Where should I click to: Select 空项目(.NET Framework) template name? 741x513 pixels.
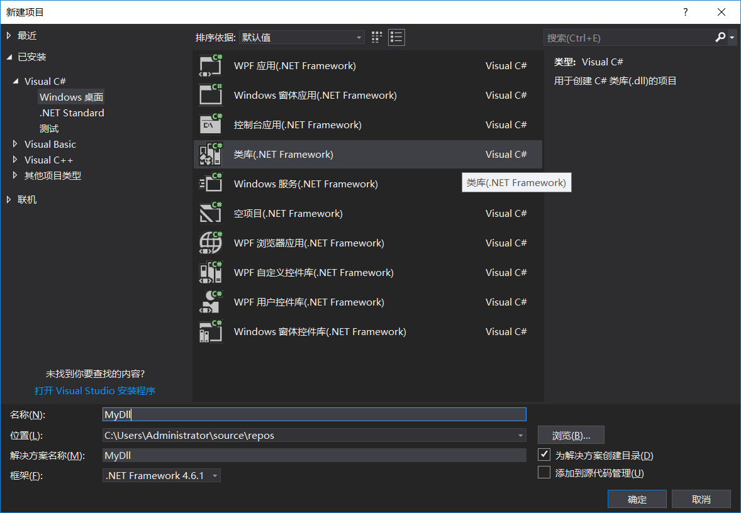tap(288, 213)
